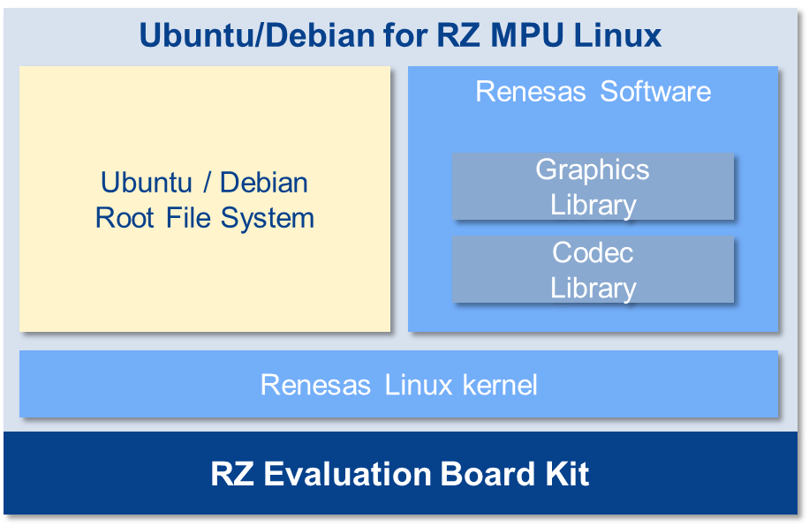809x526 pixels.
Task: Click the 'Root File System' text line
Action: 204,218
